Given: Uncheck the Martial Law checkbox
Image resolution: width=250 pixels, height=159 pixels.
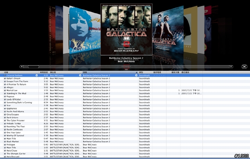Looking at the screenshot, I should point(5,90).
